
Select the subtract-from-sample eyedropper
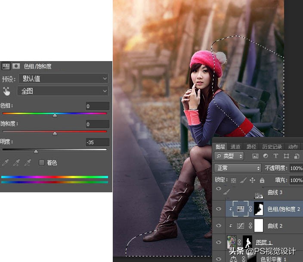pos(28,163)
